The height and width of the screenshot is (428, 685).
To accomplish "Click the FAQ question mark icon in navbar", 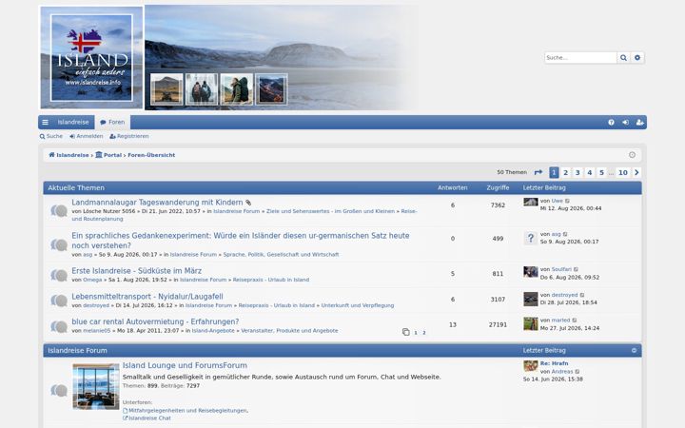I will coord(611,123).
